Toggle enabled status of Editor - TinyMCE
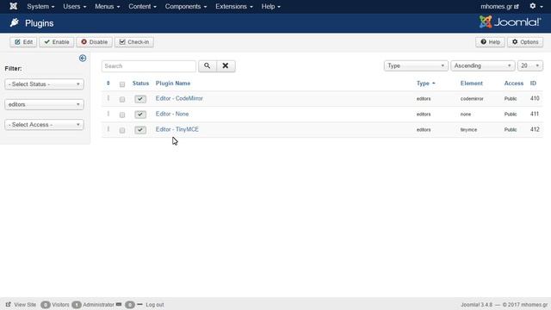551x310 pixels. click(140, 130)
